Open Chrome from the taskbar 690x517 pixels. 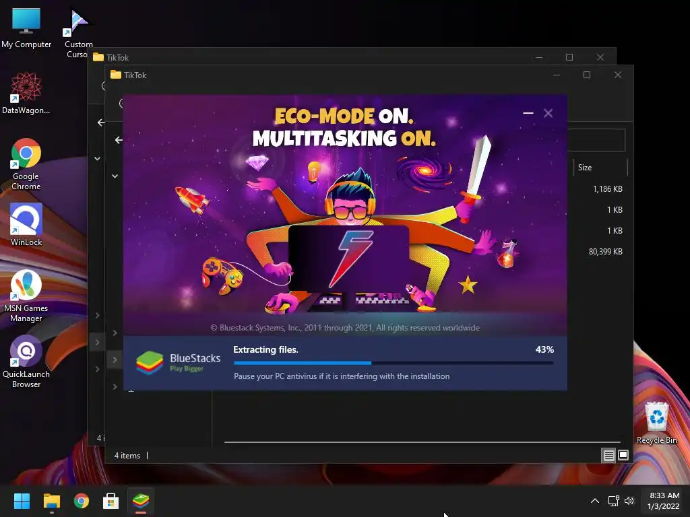82,501
